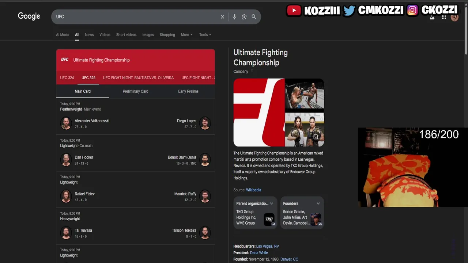This screenshot has width=468, height=263.
Task: Open the Dana White link
Action: (259, 253)
